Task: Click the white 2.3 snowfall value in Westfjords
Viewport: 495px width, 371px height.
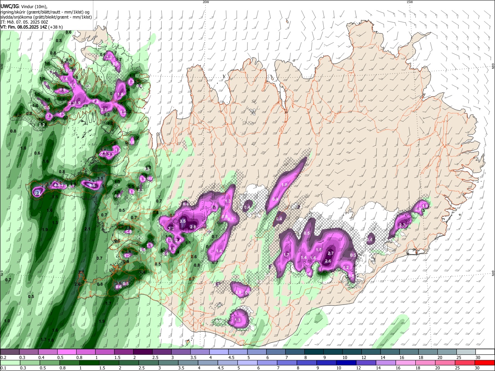Action: 72,104
